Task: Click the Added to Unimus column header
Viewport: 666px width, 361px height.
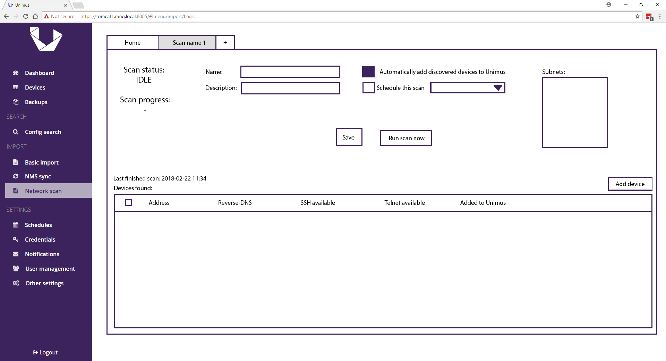Action: click(483, 203)
